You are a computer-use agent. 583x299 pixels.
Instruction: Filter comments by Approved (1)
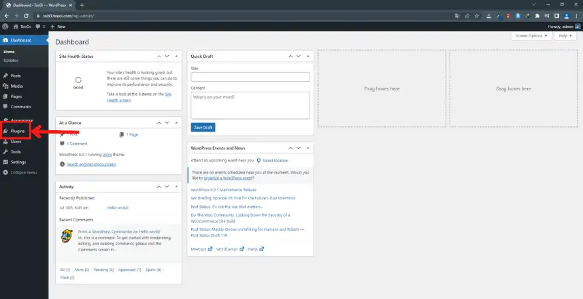129,270
